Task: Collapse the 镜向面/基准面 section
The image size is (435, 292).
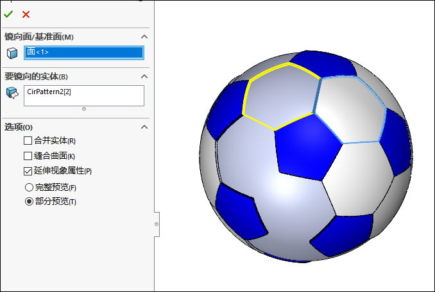Action: [144, 36]
